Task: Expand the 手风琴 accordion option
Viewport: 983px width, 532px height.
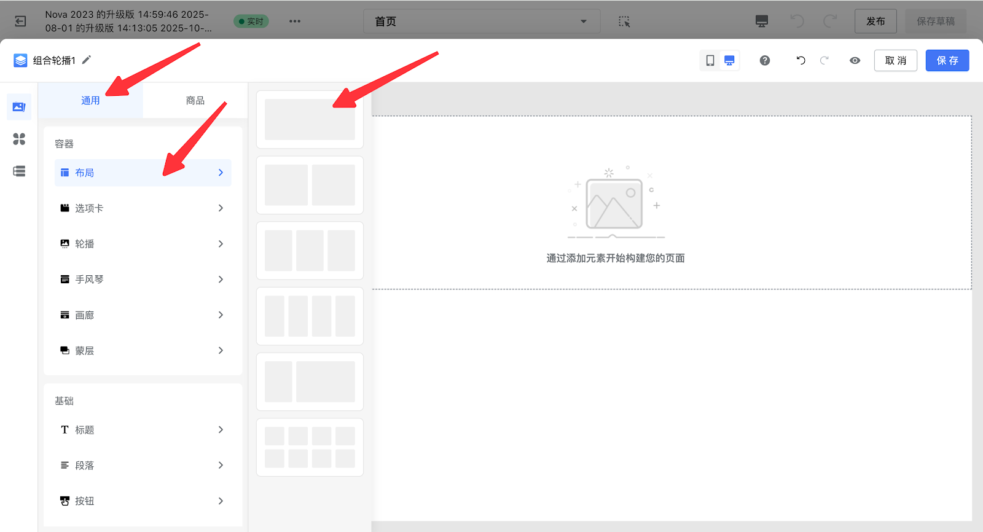Action: [x=143, y=280]
